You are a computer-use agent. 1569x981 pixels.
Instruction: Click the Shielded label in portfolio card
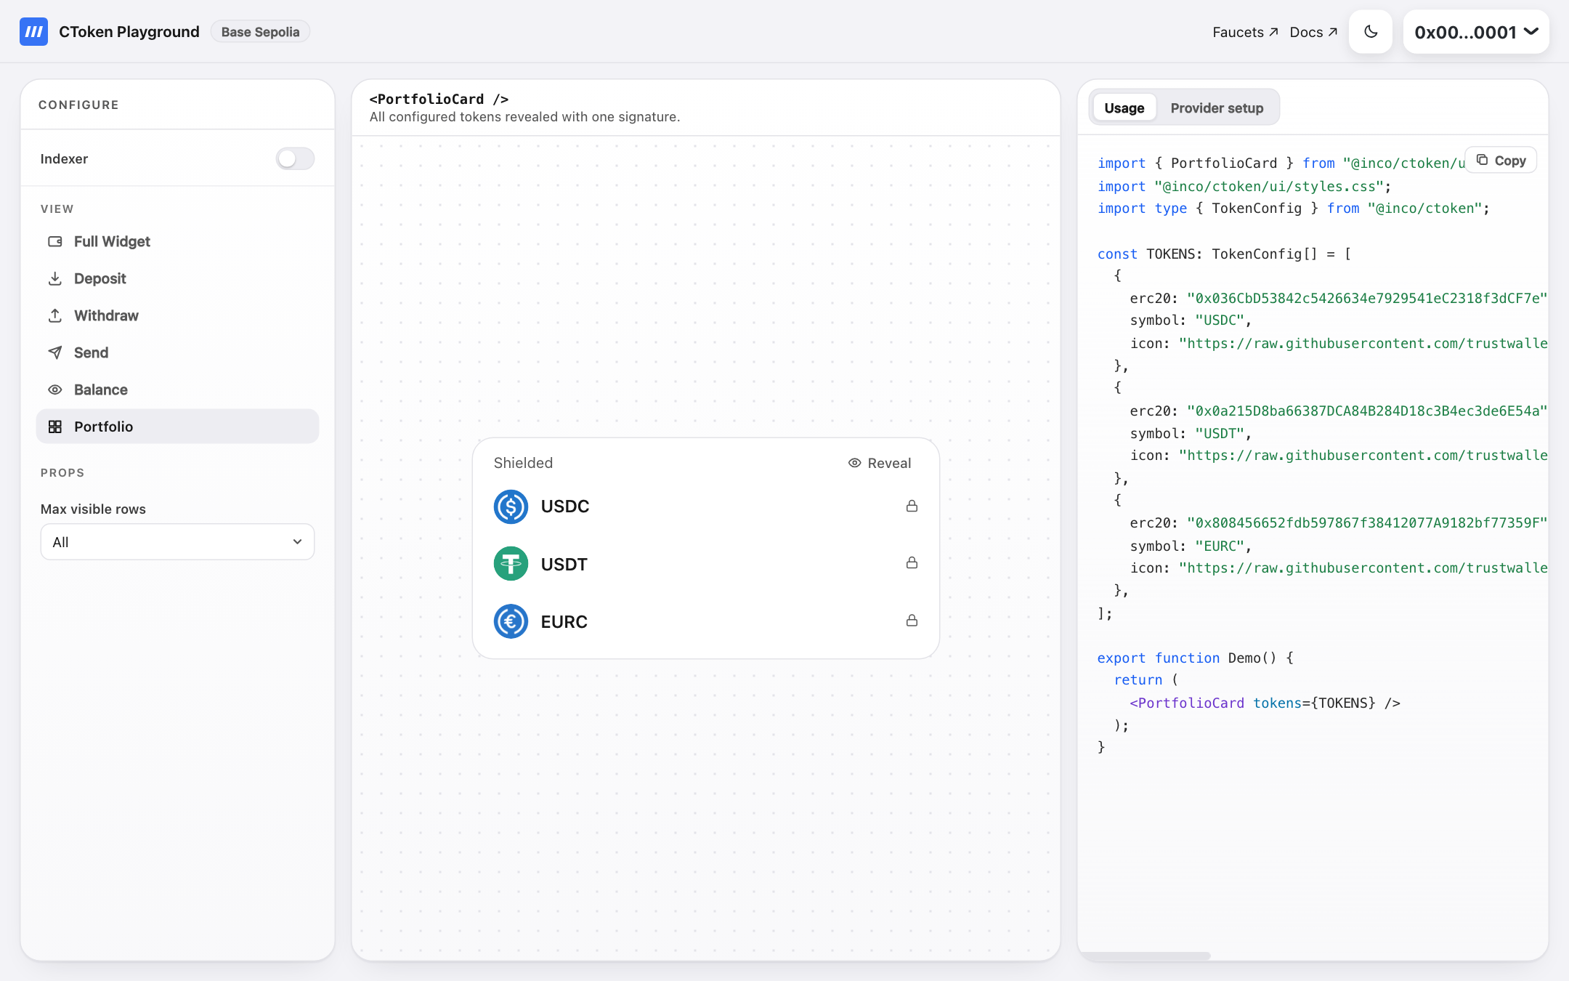pos(523,463)
